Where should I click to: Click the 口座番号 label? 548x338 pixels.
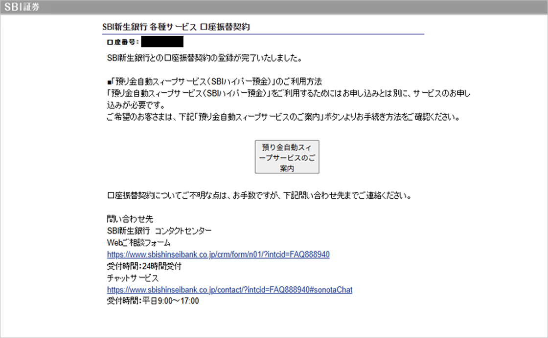pyautogui.click(x=123, y=42)
